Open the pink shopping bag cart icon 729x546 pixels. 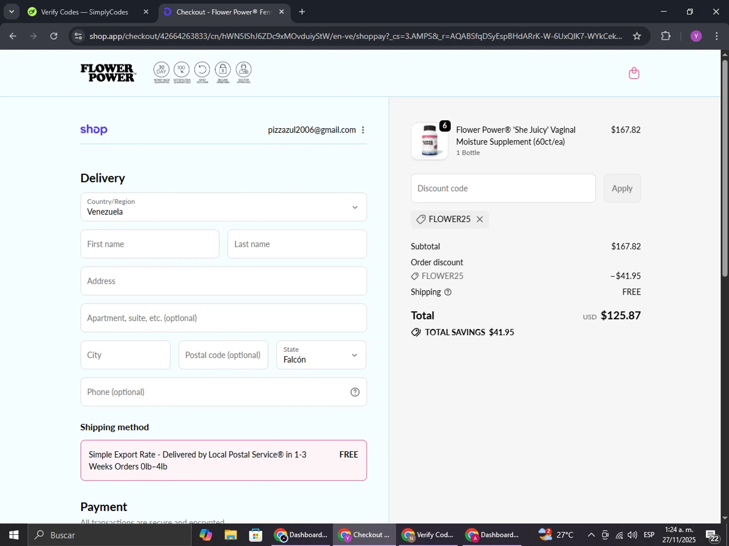(634, 73)
